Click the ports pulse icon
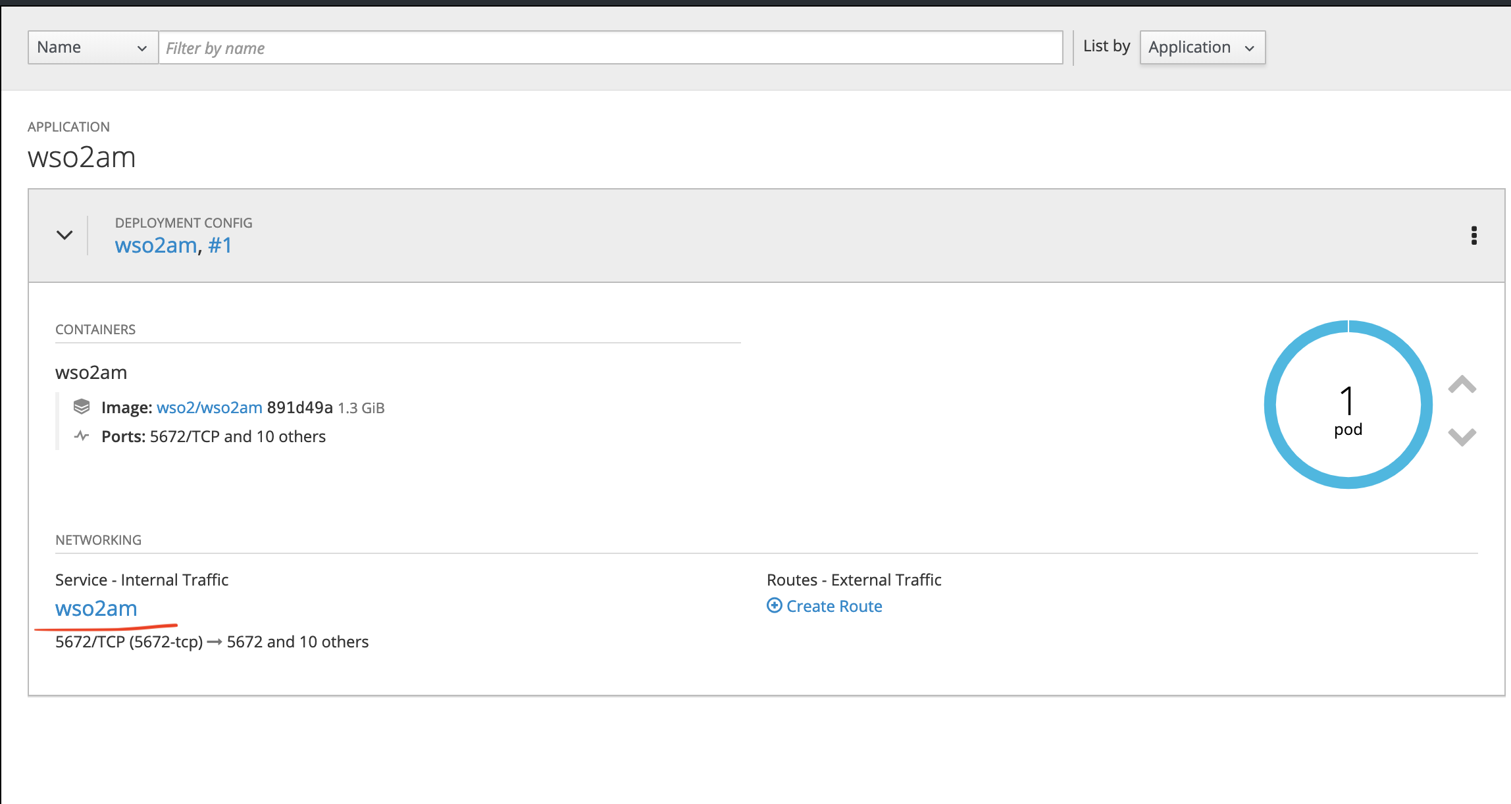Viewport: 1511px width, 804px height. [x=82, y=436]
